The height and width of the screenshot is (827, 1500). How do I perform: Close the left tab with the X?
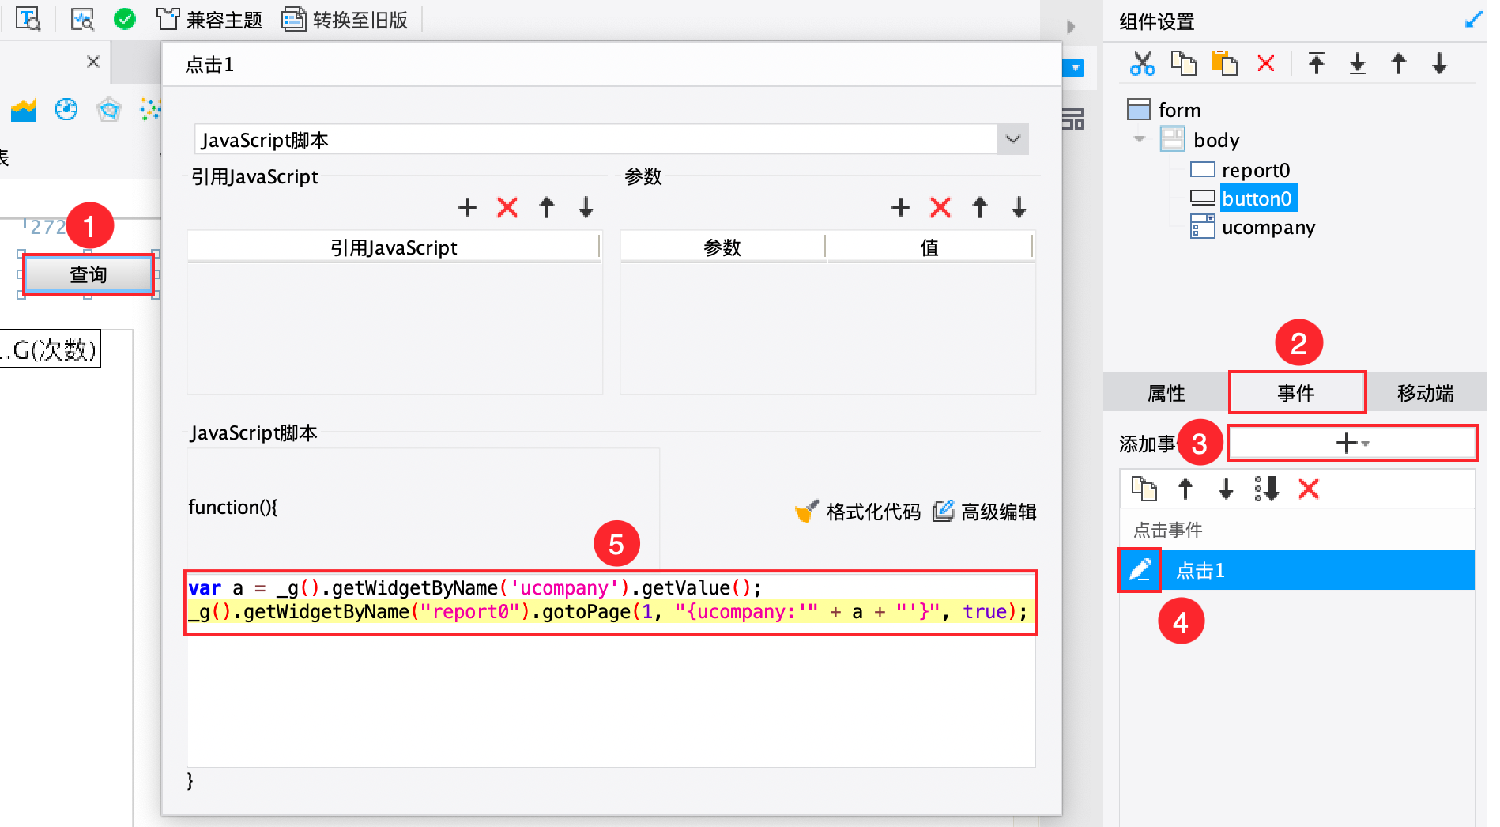point(93,62)
